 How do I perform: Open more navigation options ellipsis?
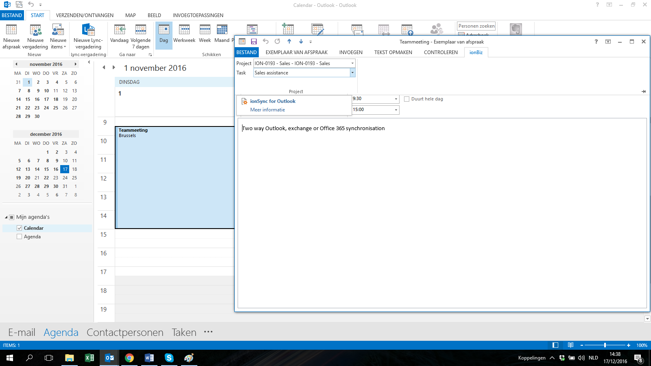point(208,332)
